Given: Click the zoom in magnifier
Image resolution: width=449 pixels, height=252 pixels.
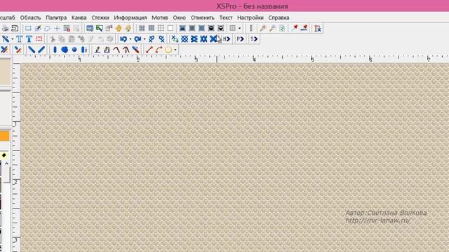Looking at the screenshot, I should point(263,28).
